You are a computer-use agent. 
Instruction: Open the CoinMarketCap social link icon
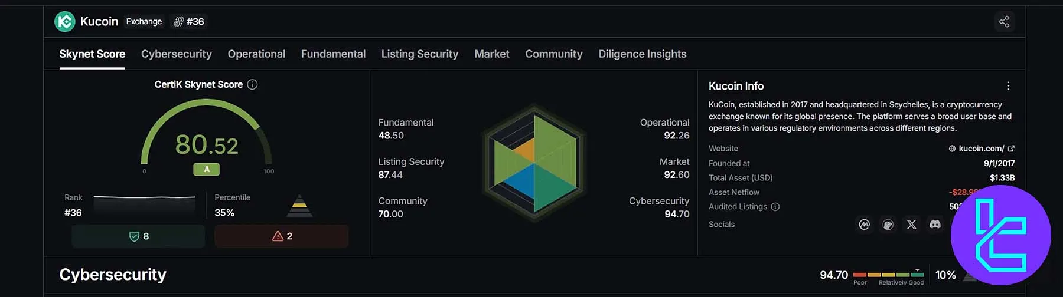864,225
